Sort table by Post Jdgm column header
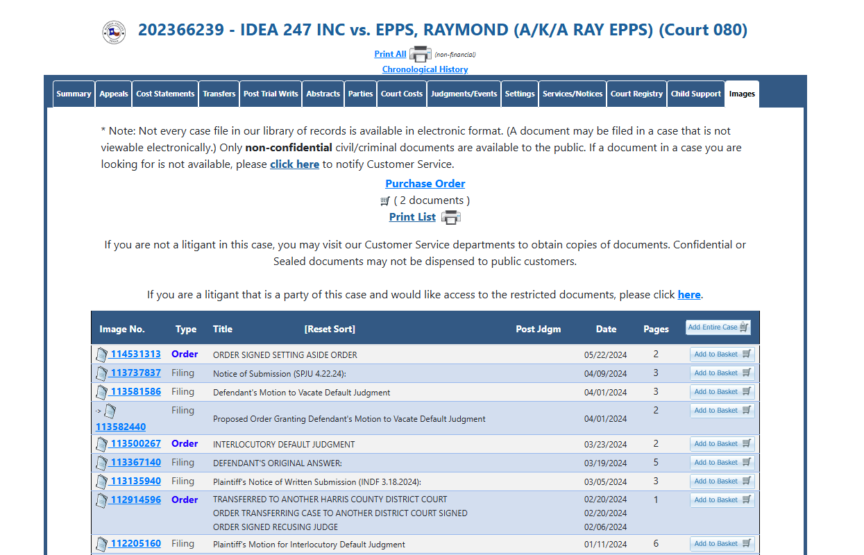864x555 pixels. 539,330
